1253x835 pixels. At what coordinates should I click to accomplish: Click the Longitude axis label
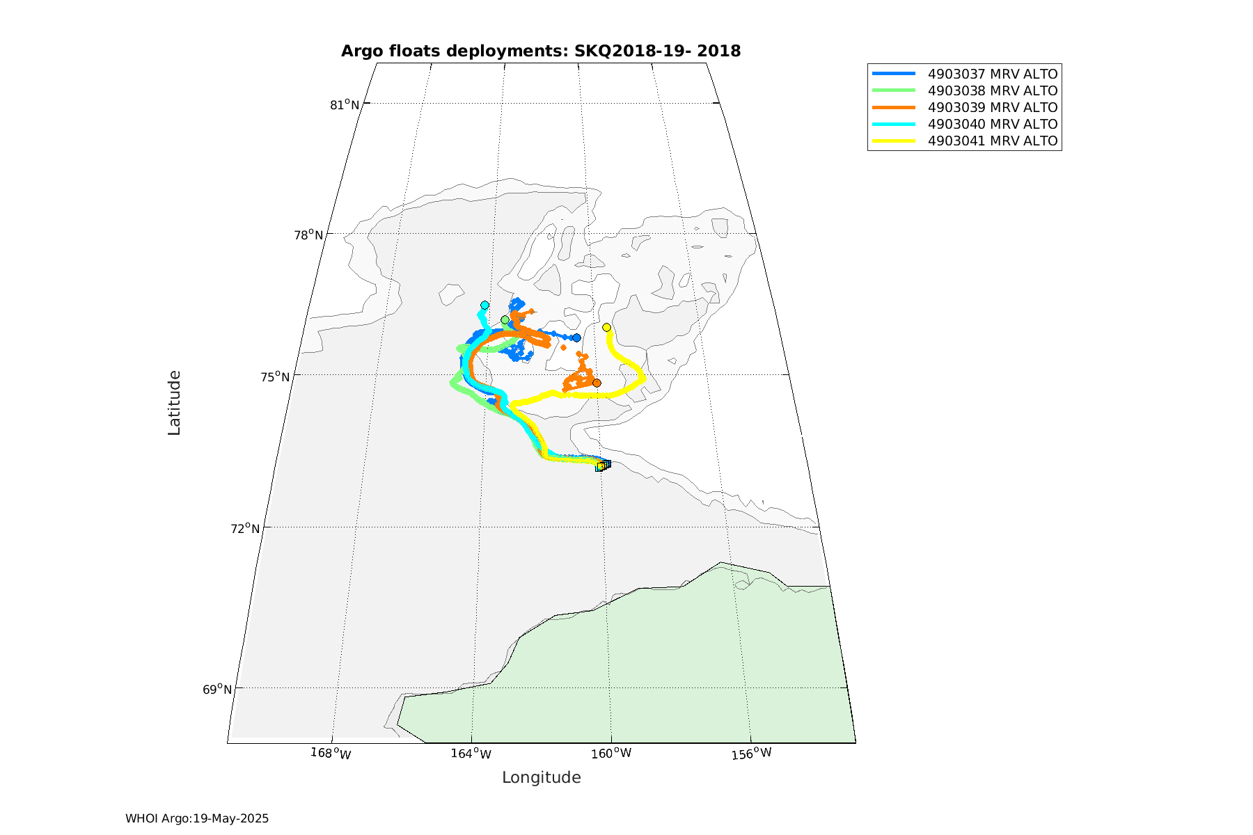tap(542, 777)
